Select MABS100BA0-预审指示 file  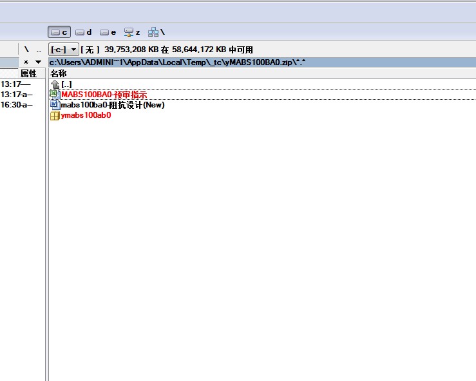pos(262,95)
